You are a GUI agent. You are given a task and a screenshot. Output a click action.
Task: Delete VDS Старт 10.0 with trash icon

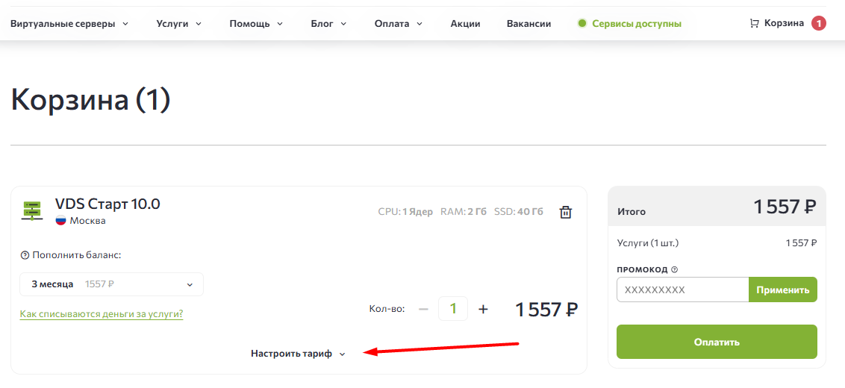(x=565, y=212)
